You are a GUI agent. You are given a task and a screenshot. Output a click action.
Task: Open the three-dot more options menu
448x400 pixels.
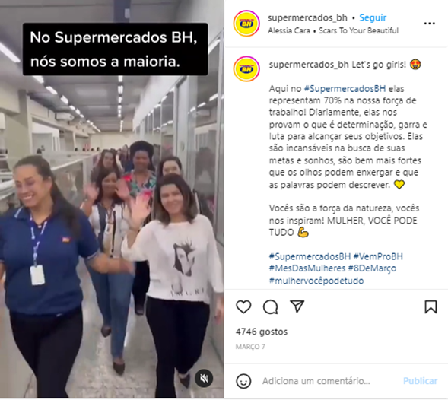pyautogui.click(x=430, y=24)
